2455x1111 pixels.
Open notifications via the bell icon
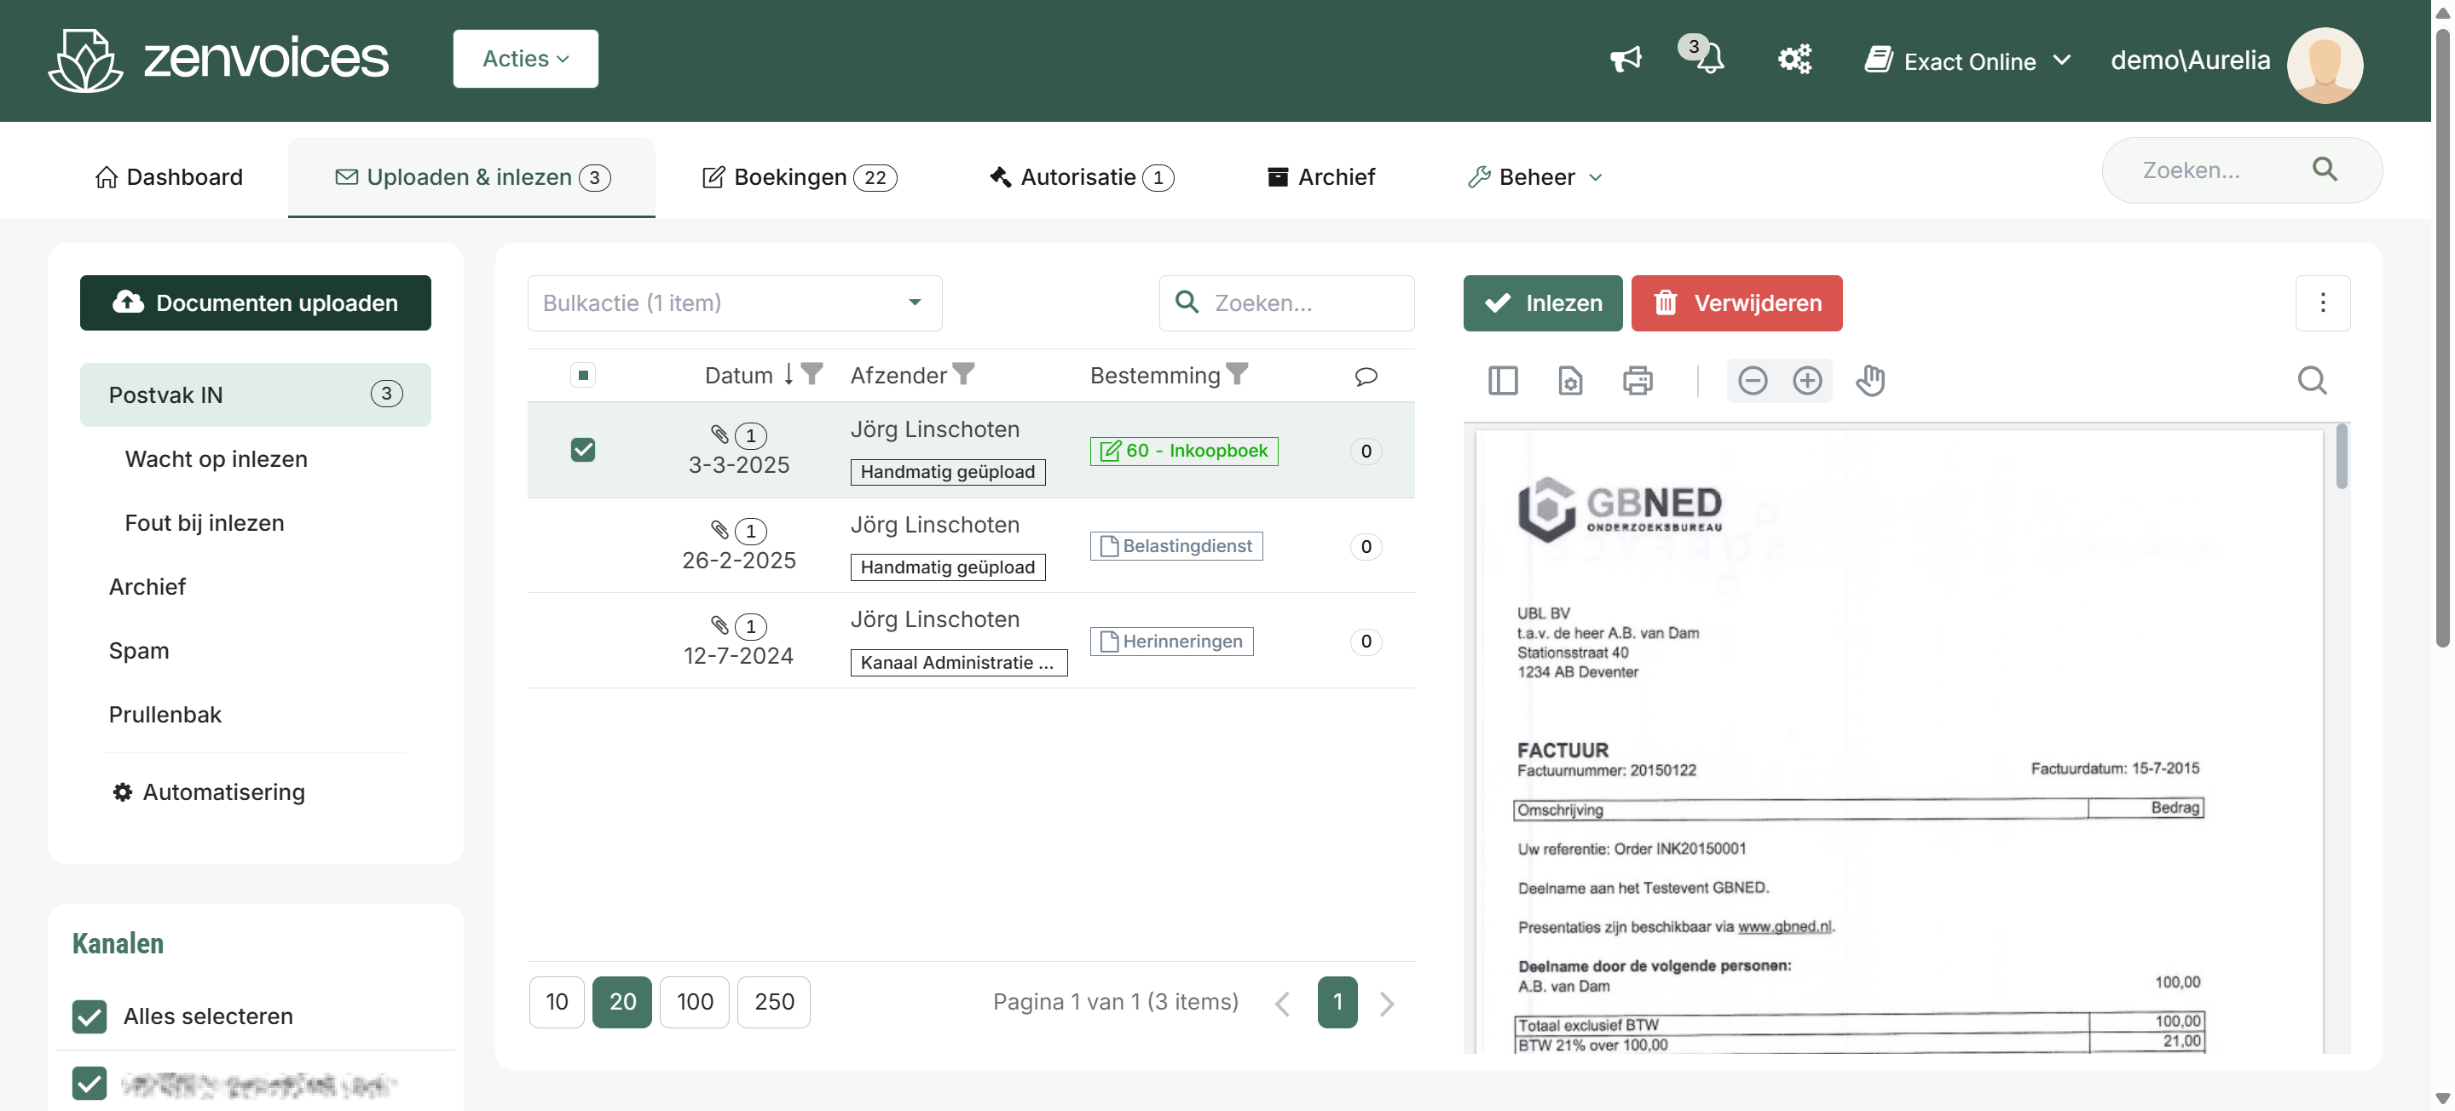pyautogui.click(x=1707, y=60)
